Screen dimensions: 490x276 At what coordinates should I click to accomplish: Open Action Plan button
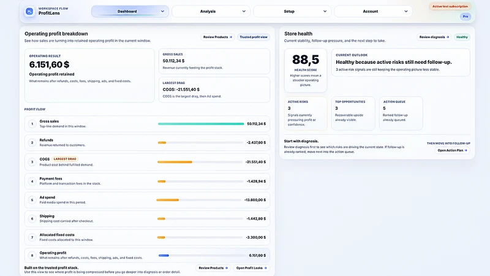coord(452,150)
